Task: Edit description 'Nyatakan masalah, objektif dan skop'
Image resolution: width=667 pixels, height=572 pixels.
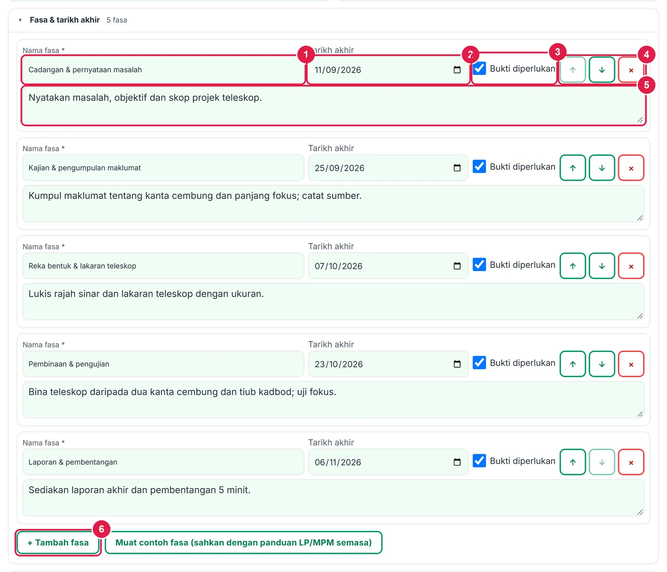Action: click(x=333, y=105)
